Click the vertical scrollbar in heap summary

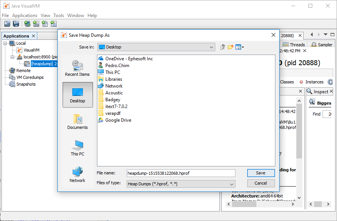point(299,131)
